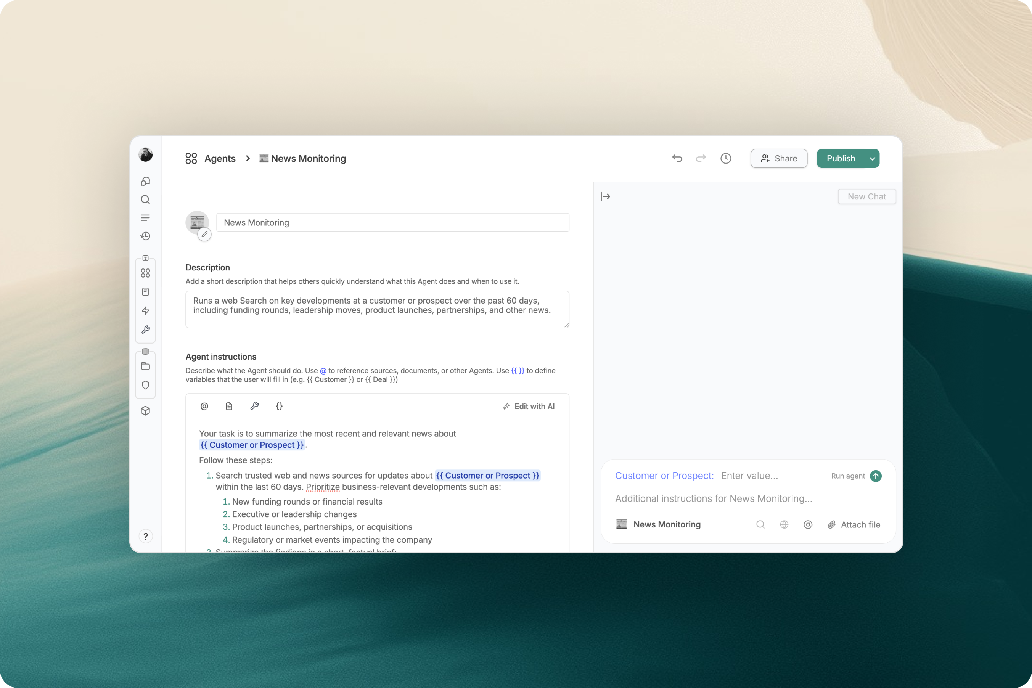Open the history icon in sidebar
1032x688 pixels.
click(145, 236)
